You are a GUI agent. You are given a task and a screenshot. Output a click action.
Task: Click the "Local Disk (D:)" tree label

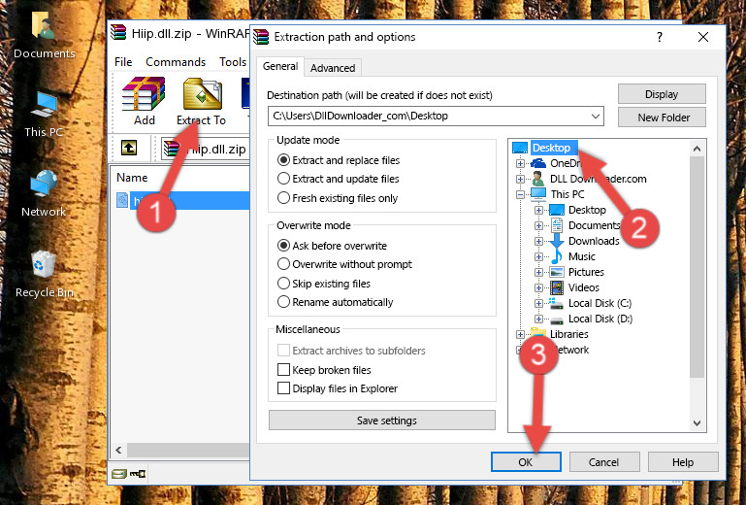(600, 319)
